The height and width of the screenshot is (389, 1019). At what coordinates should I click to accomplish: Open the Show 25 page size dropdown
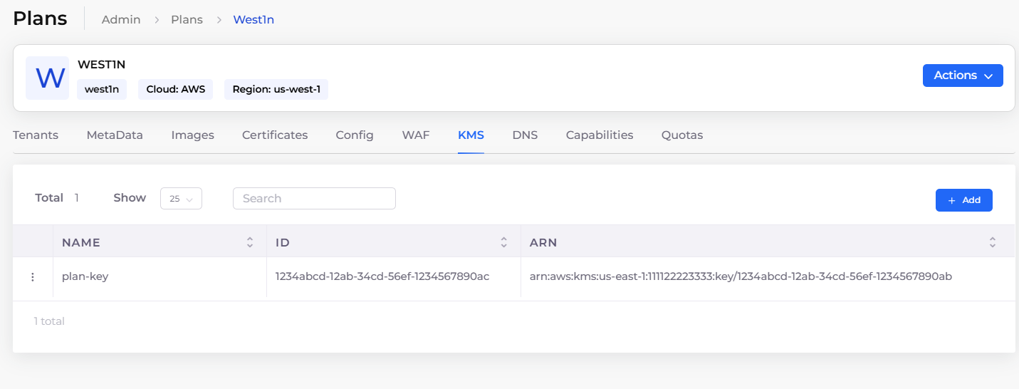click(181, 199)
